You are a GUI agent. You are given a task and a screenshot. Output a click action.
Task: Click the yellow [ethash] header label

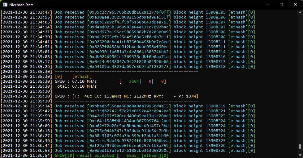tap(82, 77)
